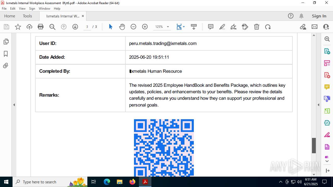333x187 pixels.
Task: Open the Window menu
Action: [x=44, y=8]
